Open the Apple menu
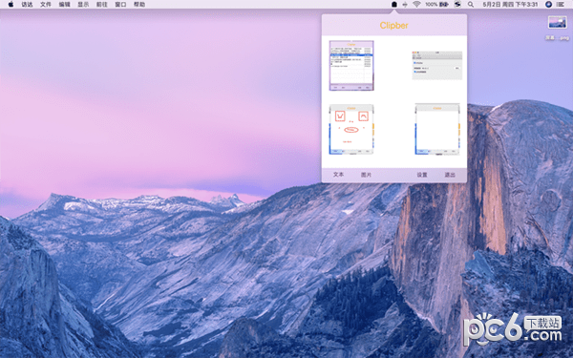 tap(11, 5)
